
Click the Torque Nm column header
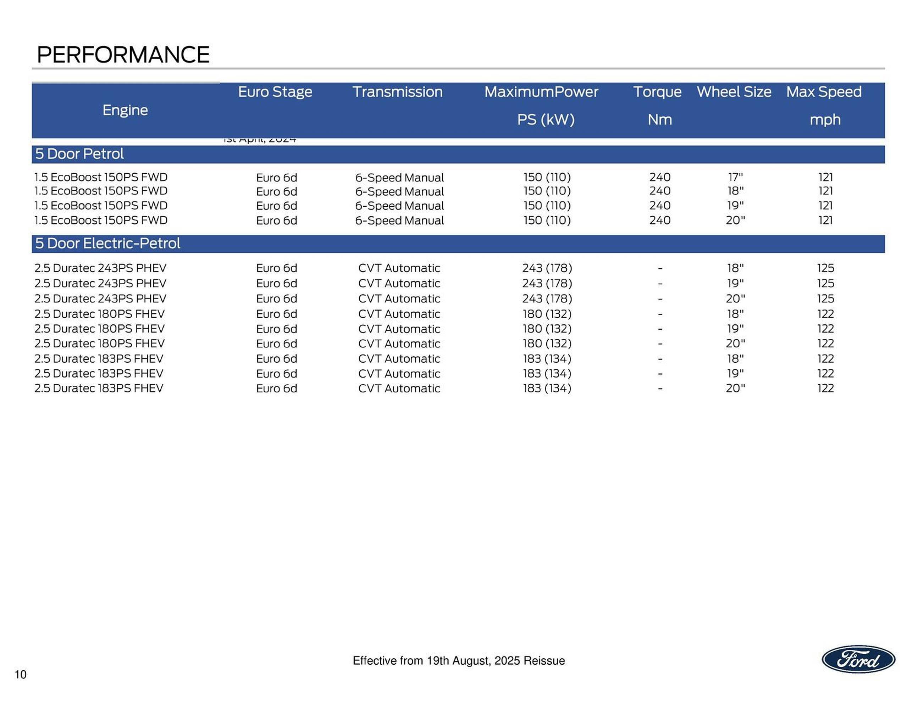(657, 105)
